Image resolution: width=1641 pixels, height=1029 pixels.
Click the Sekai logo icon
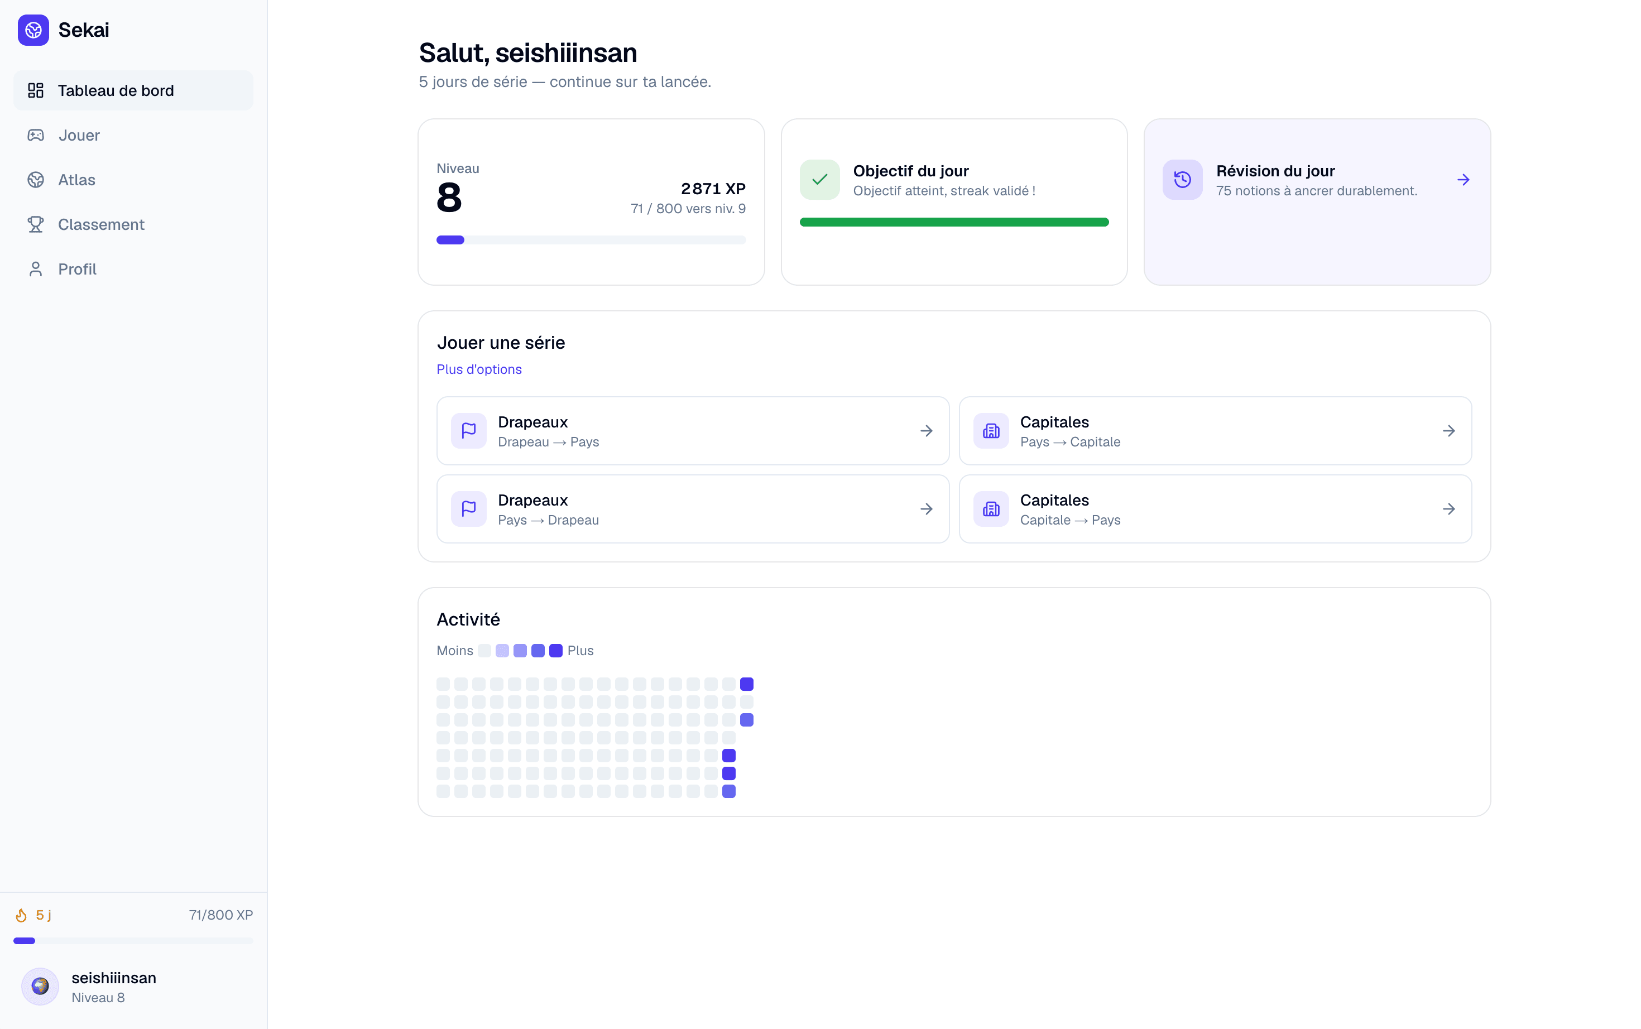33,30
